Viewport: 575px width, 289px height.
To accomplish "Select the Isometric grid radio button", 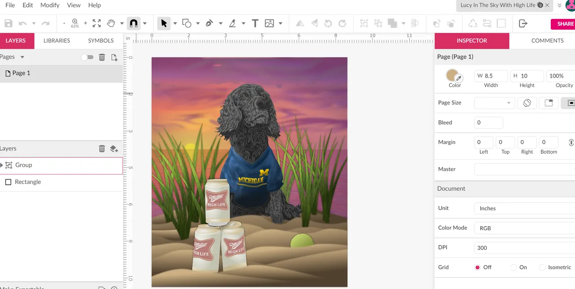I will (x=542, y=267).
